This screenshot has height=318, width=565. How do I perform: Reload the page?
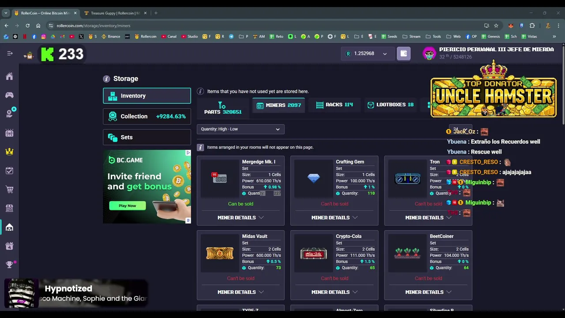[x=27, y=26]
